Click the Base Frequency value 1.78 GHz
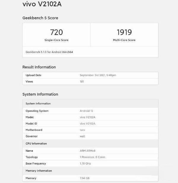178x183 pixels. pyautogui.click(x=86, y=164)
